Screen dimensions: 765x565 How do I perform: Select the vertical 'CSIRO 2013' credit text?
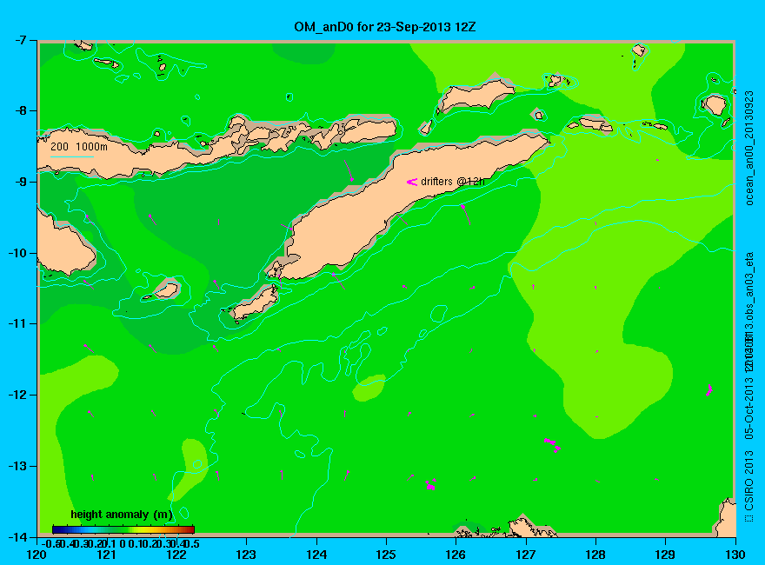pos(749,481)
